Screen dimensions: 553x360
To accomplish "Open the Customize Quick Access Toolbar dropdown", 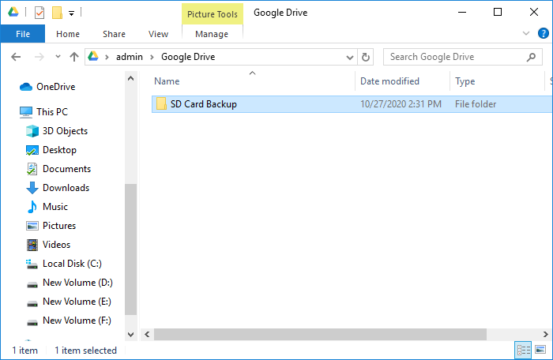I will [71, 13].
